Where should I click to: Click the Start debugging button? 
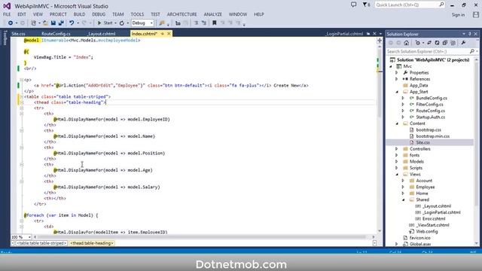tap(105, 23)
